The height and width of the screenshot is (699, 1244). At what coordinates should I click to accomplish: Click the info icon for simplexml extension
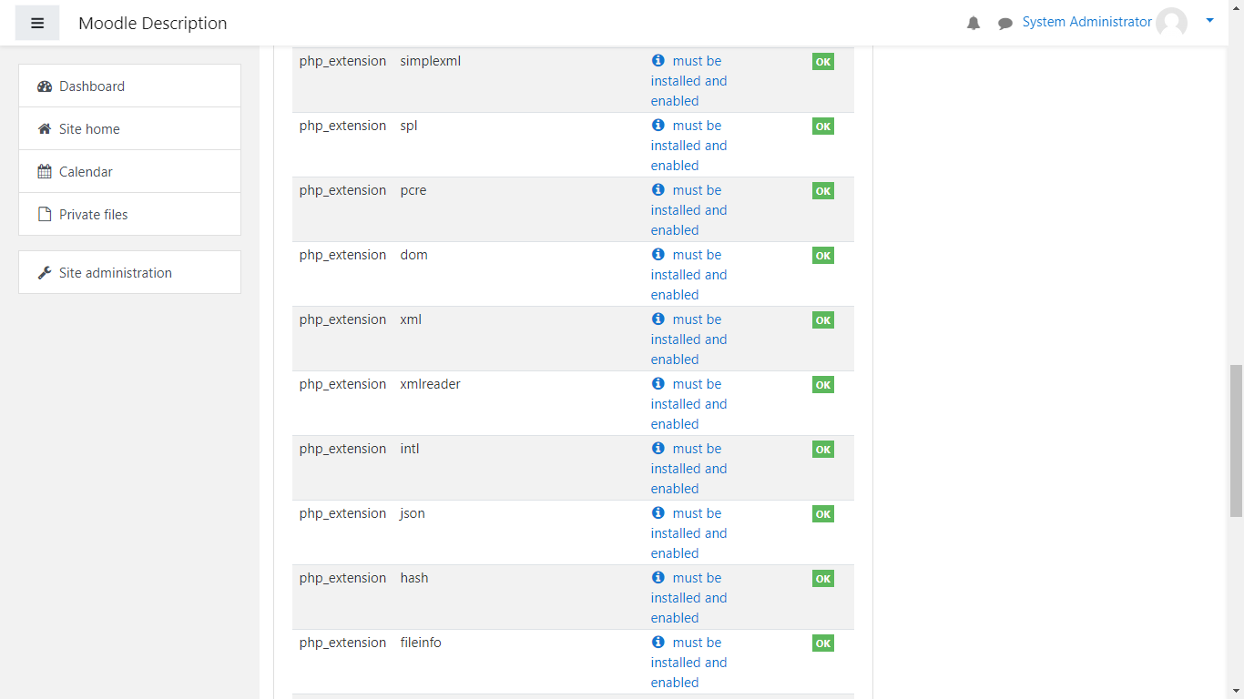[x=658, y=61]
